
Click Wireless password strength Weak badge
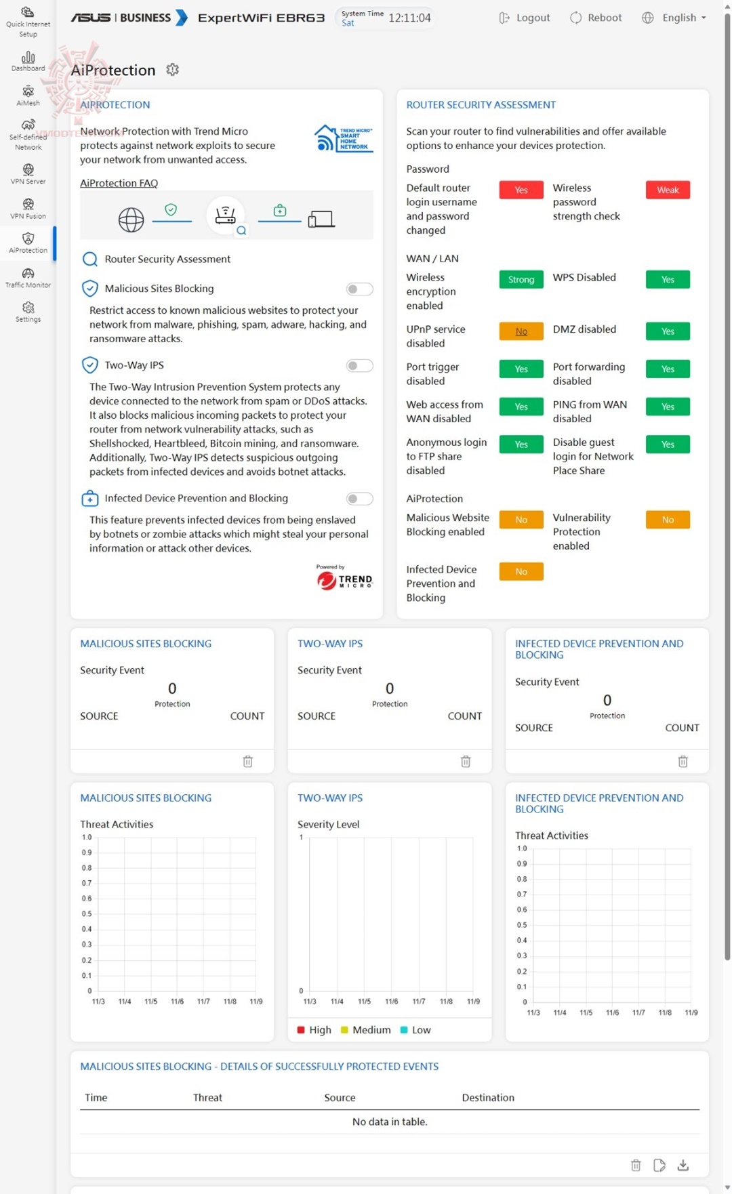[668, 190]
